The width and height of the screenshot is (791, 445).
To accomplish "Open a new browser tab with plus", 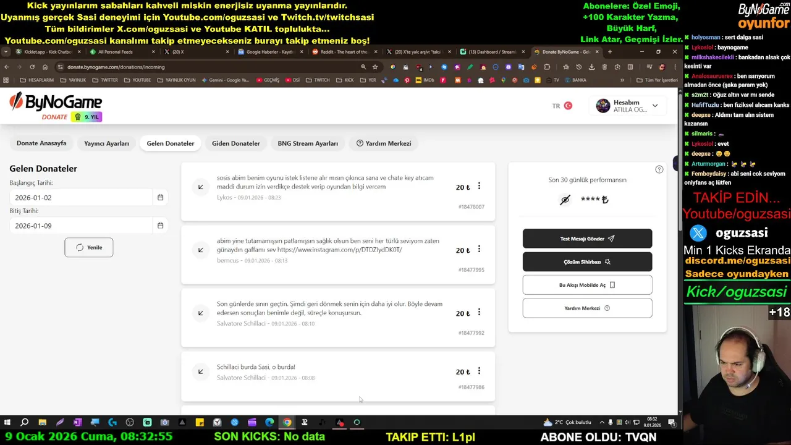I will [610, 52].
